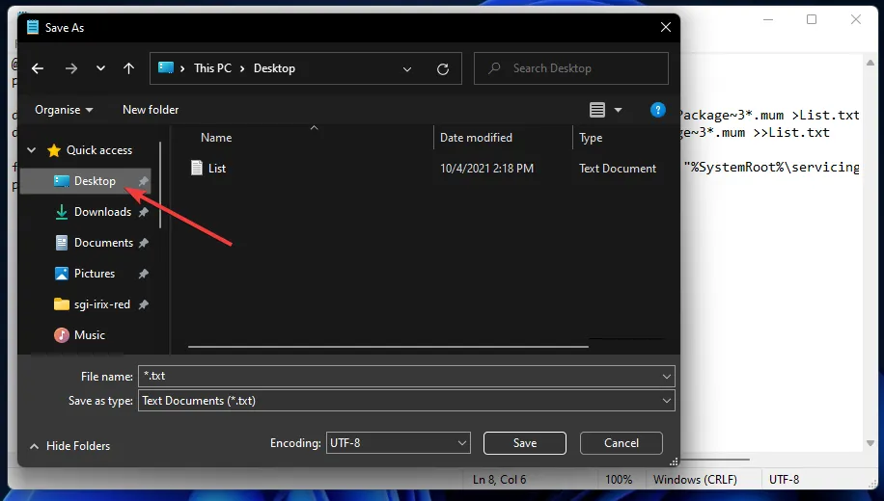This screenshot has height=501, width=884.
Task: Open the Encoding UTF-8 dropdown
Action: coord(398,443)
